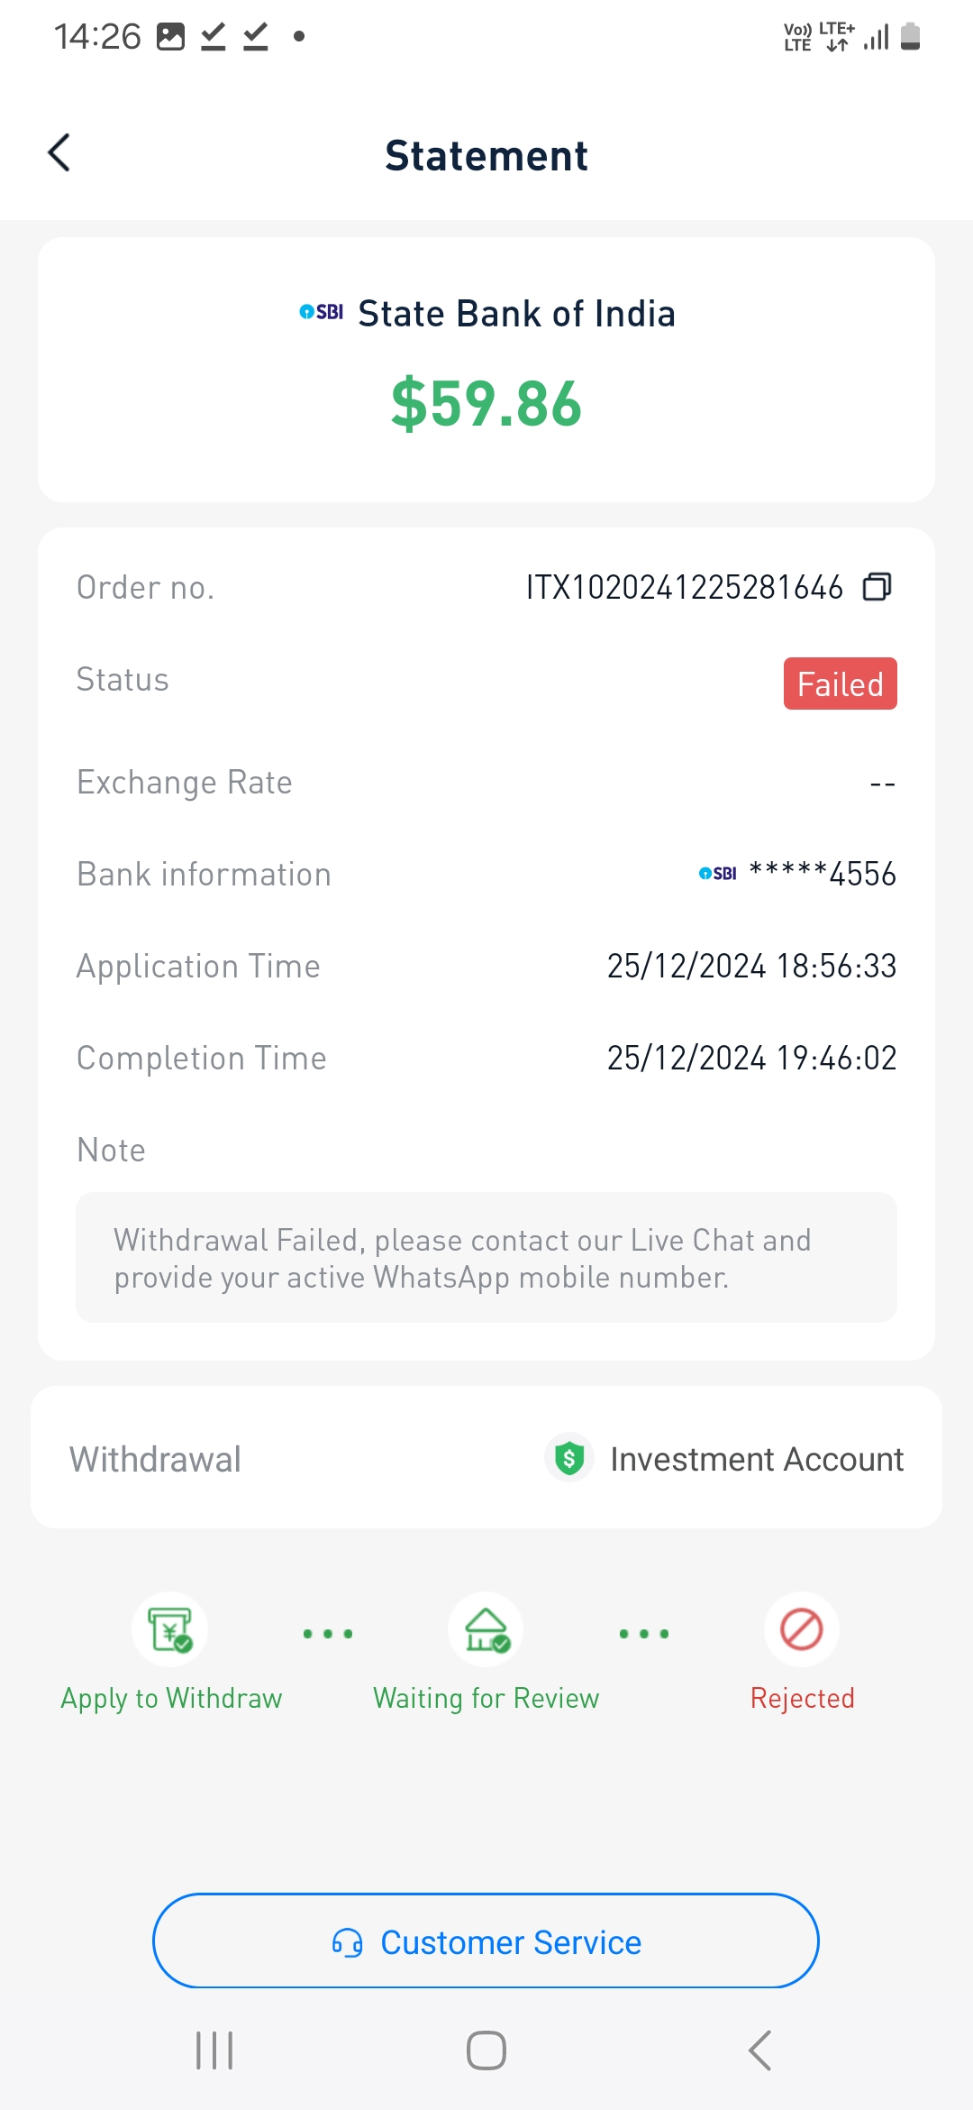
Task: Tap the headset icon in Customer Service button
Action: (348, 1942)
